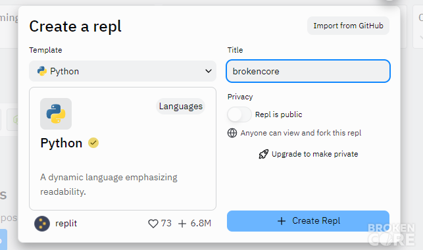The width and height of the screenshot is (423, 250).
Task: Click the Create a repl dialog heading
Action: pos(75,26)
